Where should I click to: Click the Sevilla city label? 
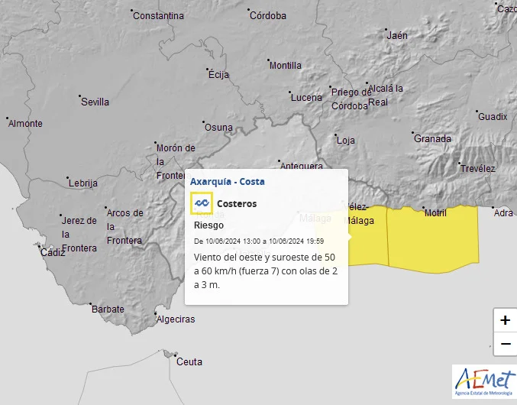[x=95, y=102]
